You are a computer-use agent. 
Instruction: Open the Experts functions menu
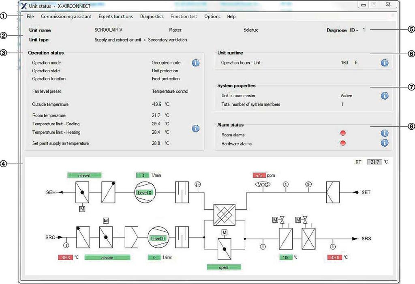pyautogui.click(x=116, y=17)
